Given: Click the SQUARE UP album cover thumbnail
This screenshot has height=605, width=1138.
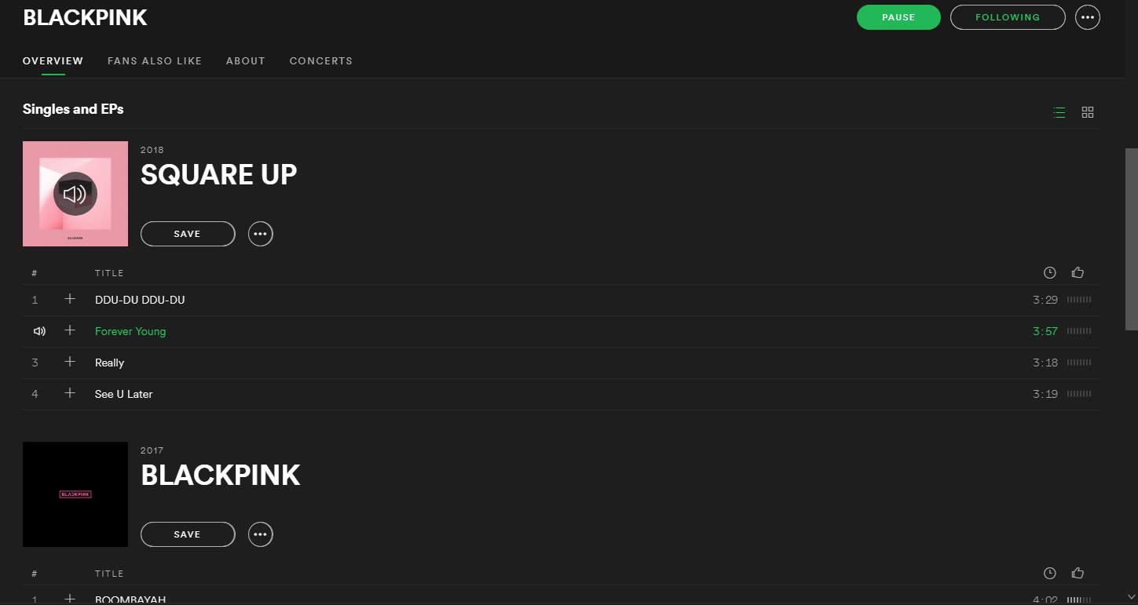Looking at the screenshot, I should coord(75,194).
